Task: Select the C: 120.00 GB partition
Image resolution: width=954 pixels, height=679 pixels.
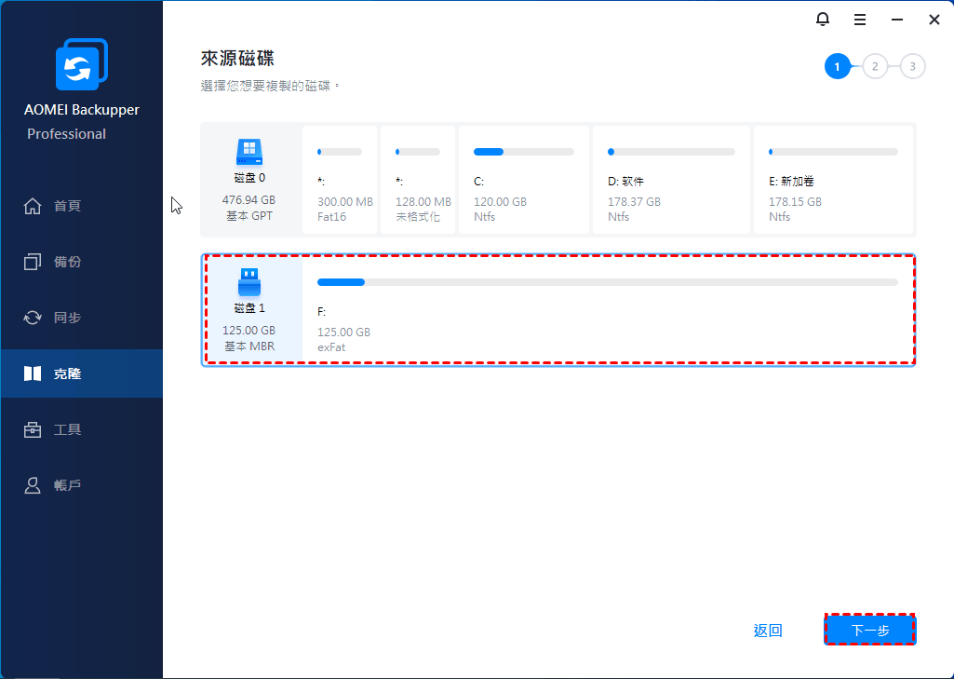Action: [524, 180]
